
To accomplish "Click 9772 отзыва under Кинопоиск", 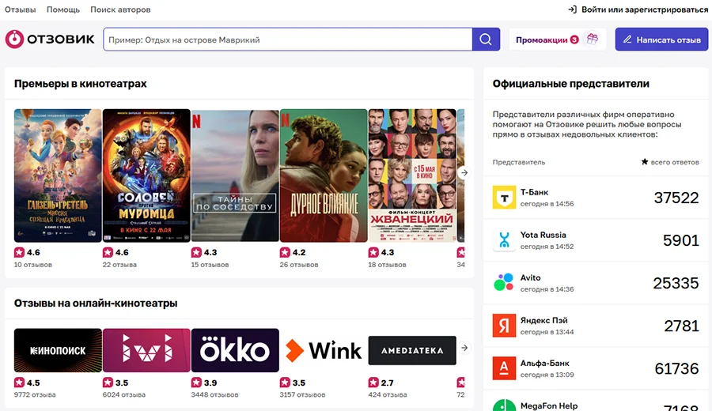I will coord(35,394).
